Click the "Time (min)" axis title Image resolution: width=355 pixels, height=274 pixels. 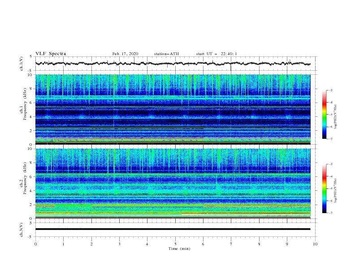click(x=179, y=248)
